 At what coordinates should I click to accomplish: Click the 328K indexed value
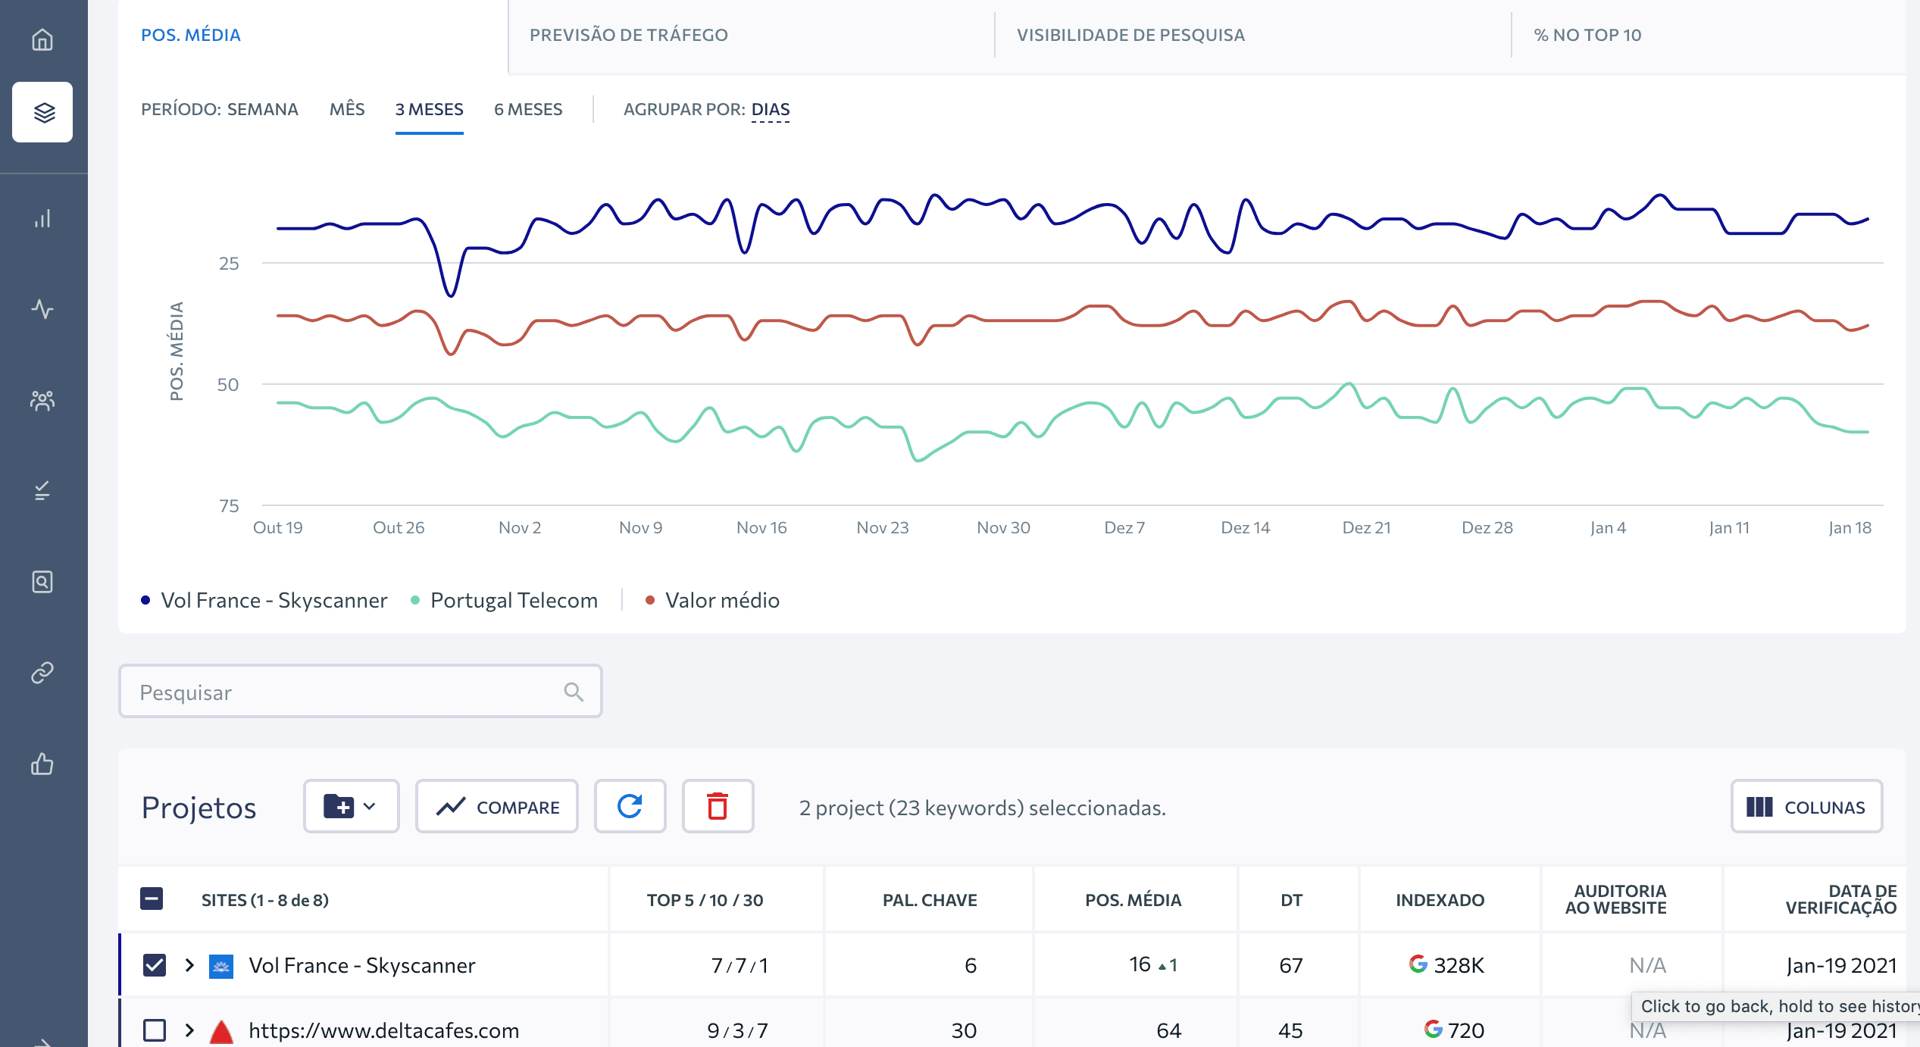(x=1459, y=965)
